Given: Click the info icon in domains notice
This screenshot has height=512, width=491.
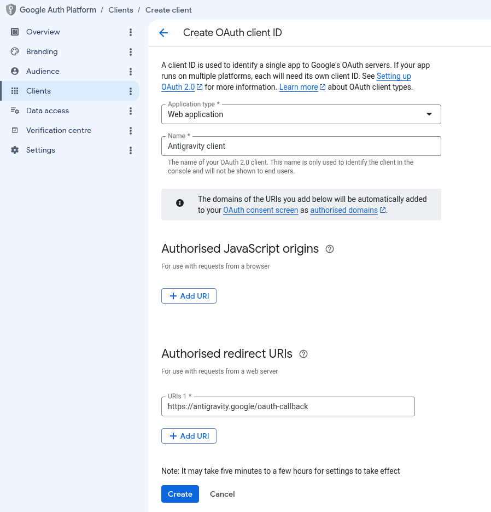Looking at the screenshot, I should [x=180, y=203].
